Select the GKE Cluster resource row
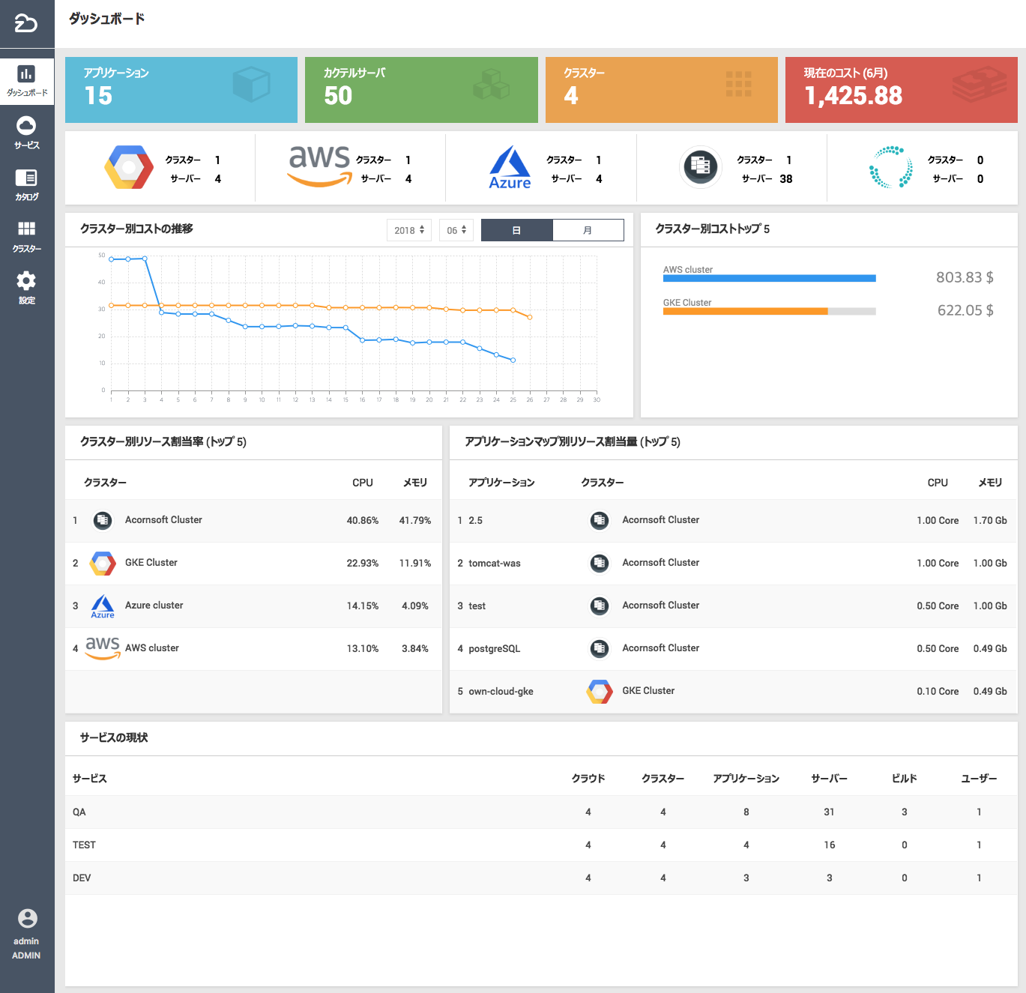Viewport: 1026px width, 993px height. 253,563
